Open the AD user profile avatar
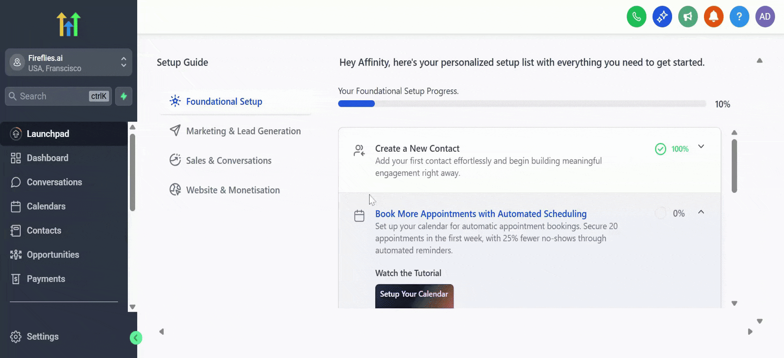The height and width of the screenshot is (358, 784). tap(765, 17)
